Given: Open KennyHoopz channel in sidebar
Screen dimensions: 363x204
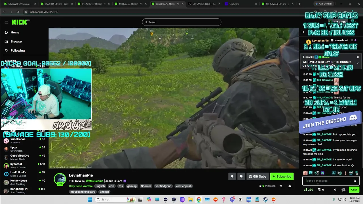Looking at the screenshot, I should tap(24, 182).
